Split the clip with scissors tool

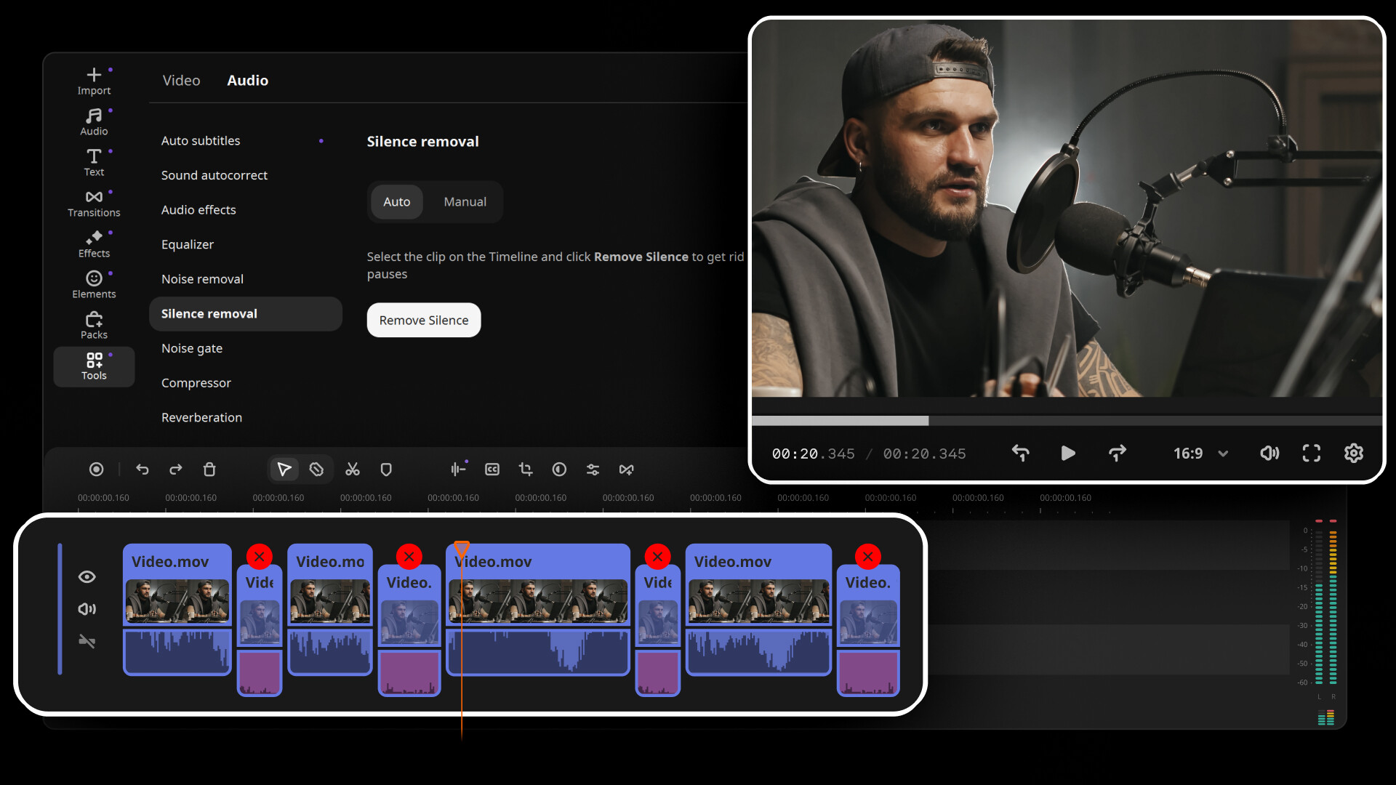(352, 470)
